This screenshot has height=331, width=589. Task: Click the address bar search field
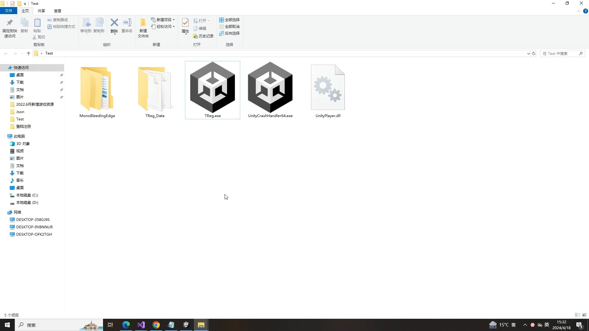(x=562, y=53)
